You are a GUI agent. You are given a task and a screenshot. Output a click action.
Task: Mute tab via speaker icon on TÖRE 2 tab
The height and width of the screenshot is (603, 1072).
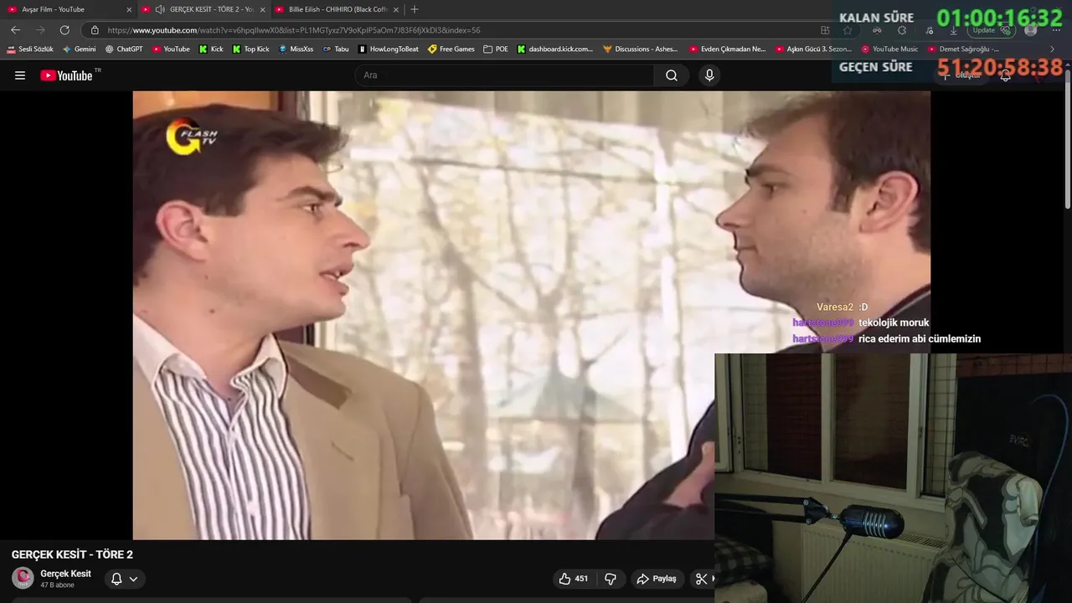click(159, 9)
